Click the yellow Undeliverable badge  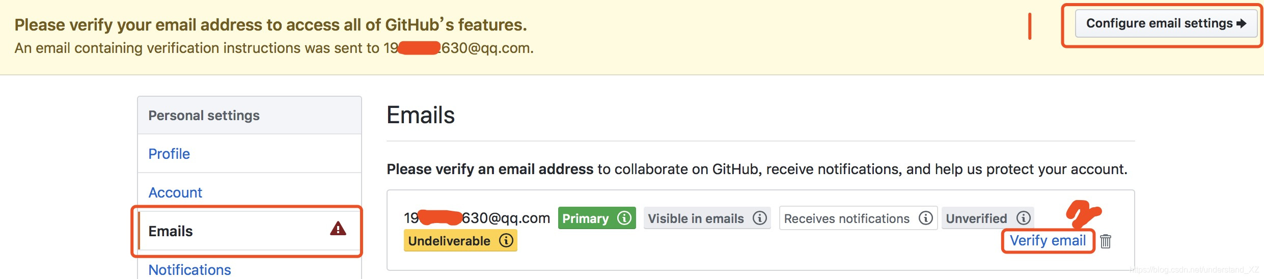(460, 240)
